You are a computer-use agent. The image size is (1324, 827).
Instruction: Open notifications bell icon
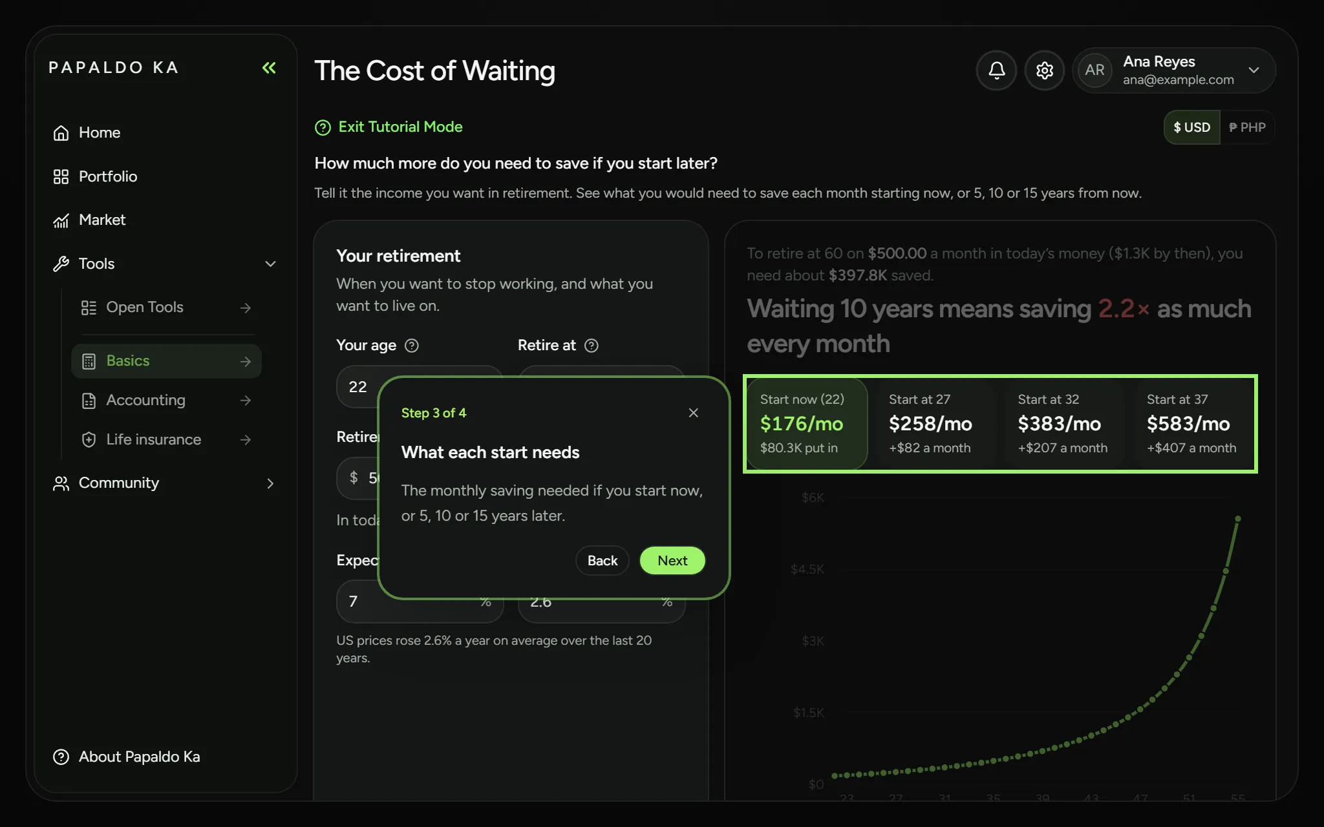(x=996, y=70)
